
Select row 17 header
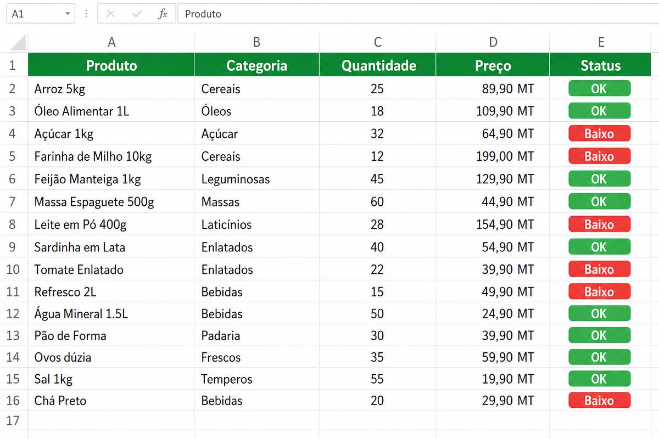point(13,420)
